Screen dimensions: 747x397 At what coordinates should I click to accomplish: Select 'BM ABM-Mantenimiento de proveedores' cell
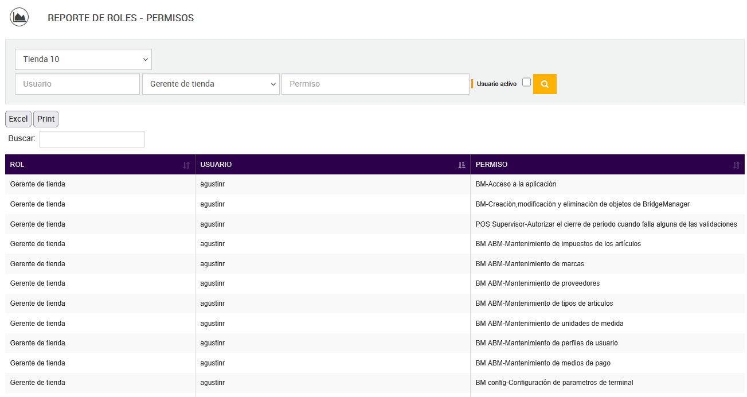[608, 283]
